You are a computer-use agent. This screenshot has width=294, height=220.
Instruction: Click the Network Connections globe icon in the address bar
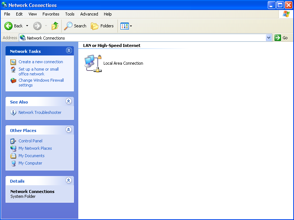pos(23,38)
